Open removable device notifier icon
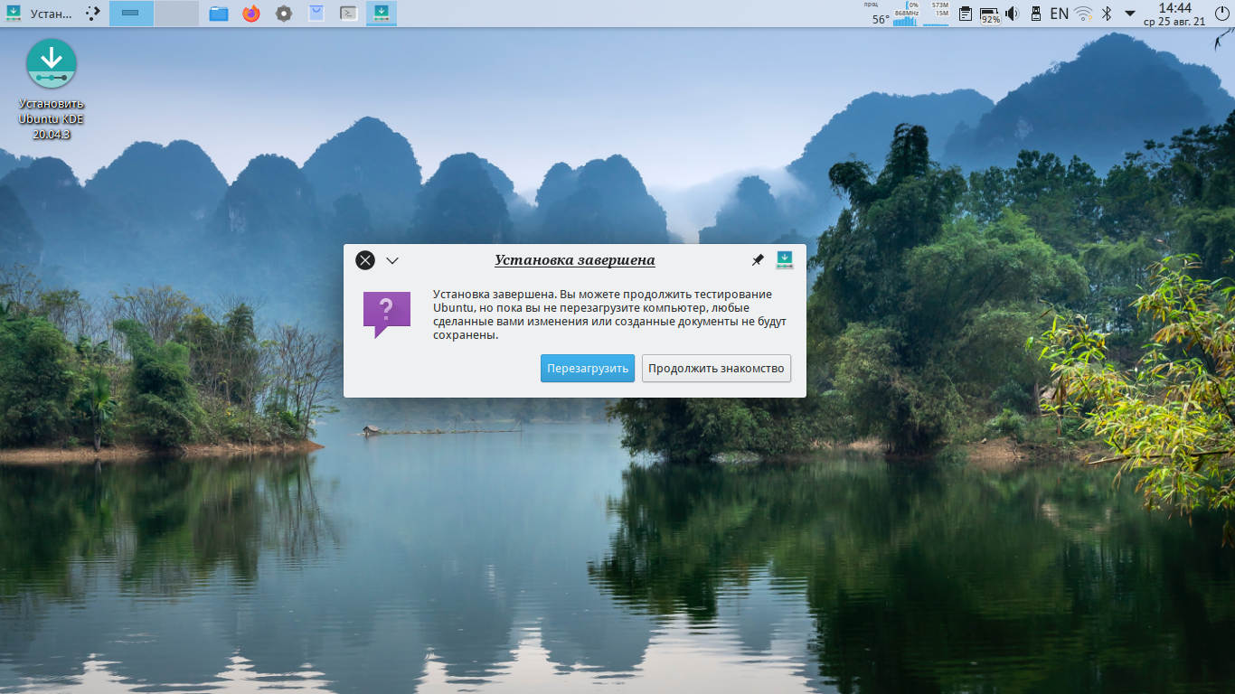1235x694 pixels. click(1036, 14)
